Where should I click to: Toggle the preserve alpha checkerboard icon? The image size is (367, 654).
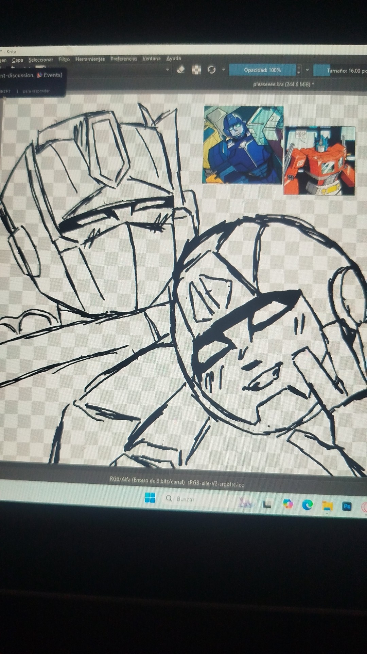196,70
